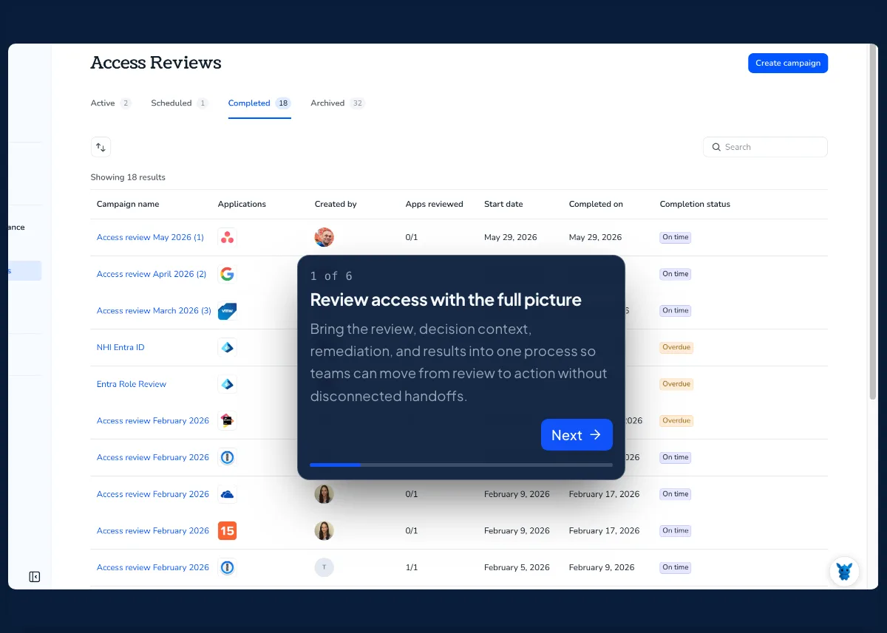
Task: Switch to the Active tab
Action: coord(111,103)
